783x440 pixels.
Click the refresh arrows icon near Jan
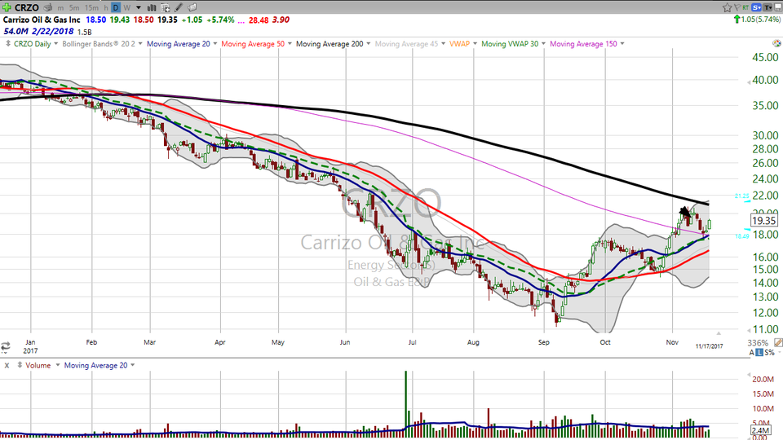(6, 346)
